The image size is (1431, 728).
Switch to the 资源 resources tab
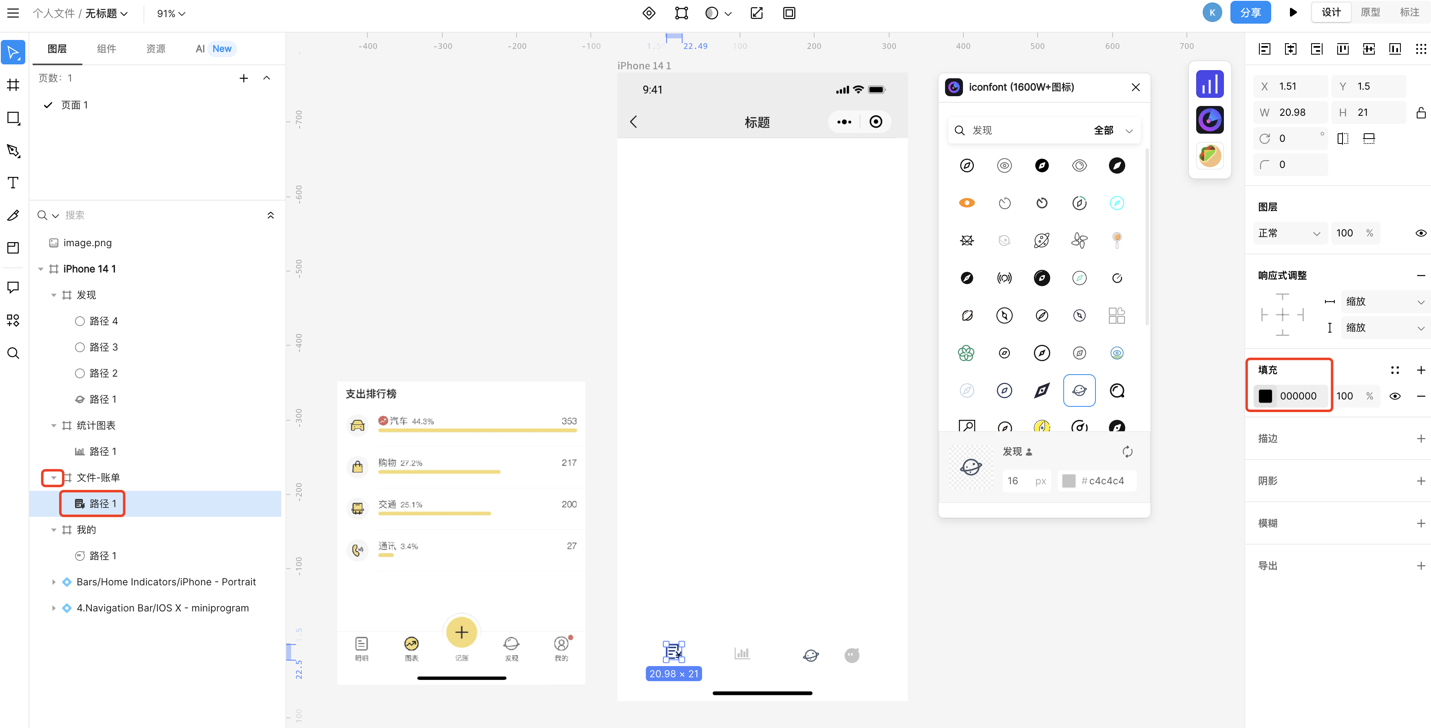coord(156,49)
